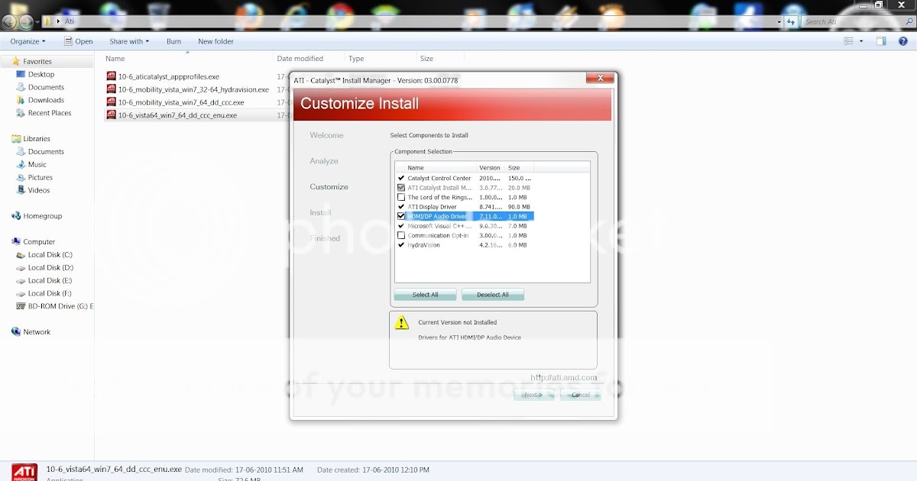Image resolution: width=917 pixels, height=481 pixels.
Task: Click the Select All button
Action: 426,295
